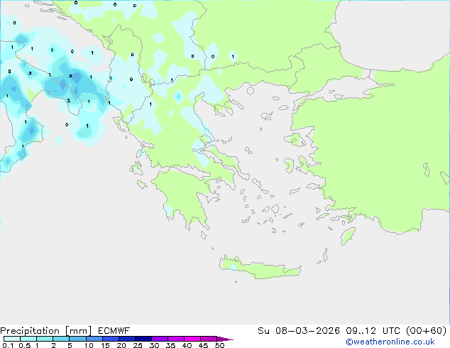The width and height of the screenshot is (450, 348).
Task: Click the 0.5–1 mm legend color box
Action: coord(28,339)
